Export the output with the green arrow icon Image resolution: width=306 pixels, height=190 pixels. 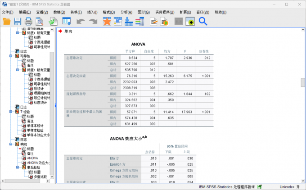coord(53,22)
